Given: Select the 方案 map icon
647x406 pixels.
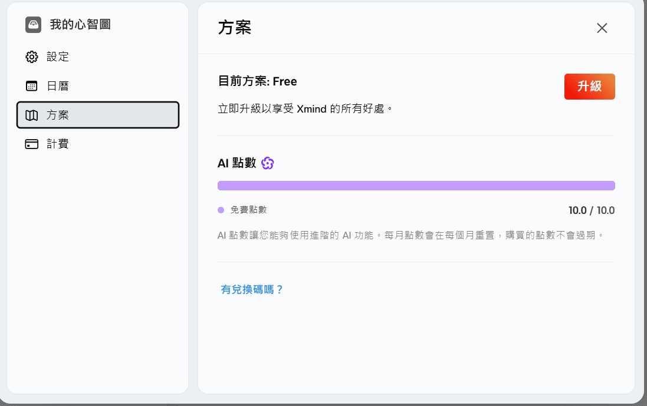Looking at the screenshot, I should 31,115.
